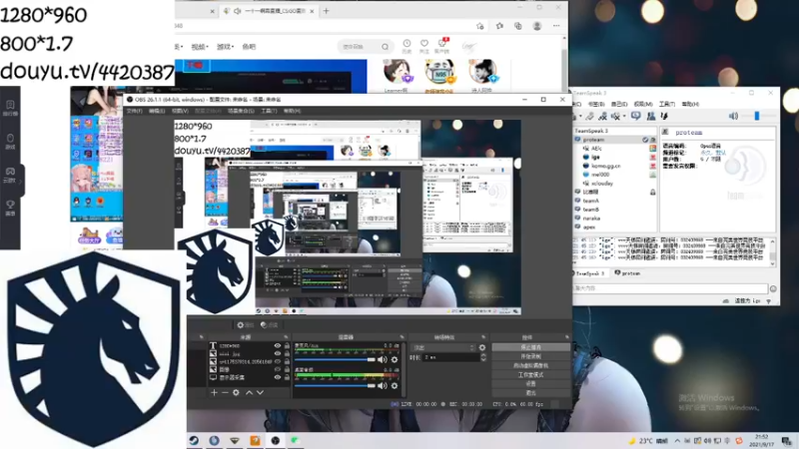Click start recording button in OBS
This screenshot has width=799, height=449.
(x=530, y=356)
